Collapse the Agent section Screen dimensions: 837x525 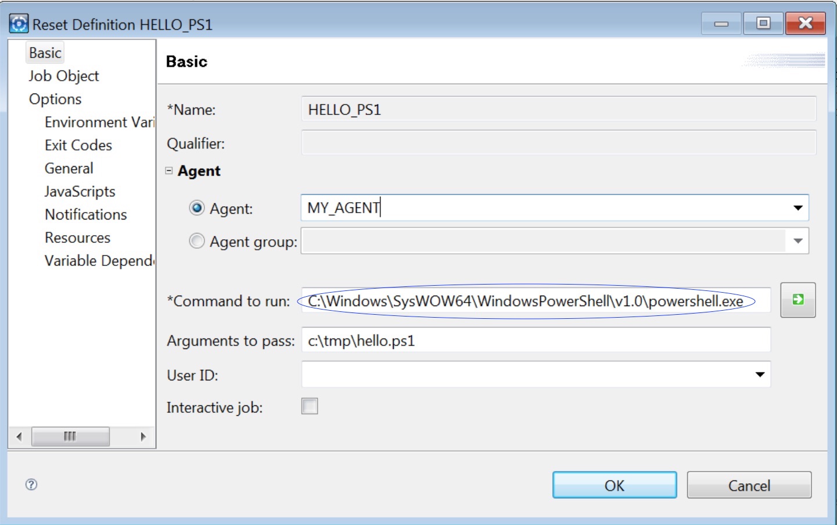[169, 171]
